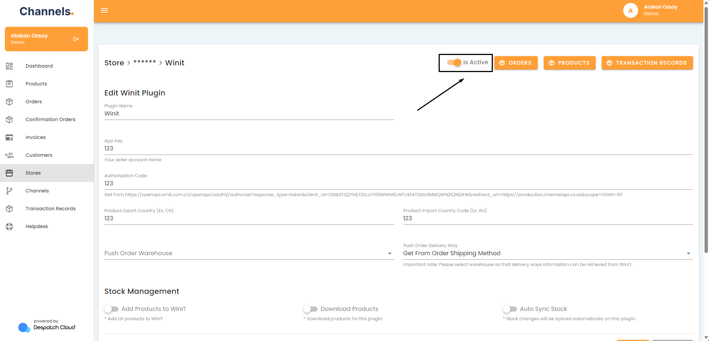The height and width of the screenshot is (341, 709).
Task: Open Transaction Records in sidebar
Action: pyautogui.click(x=47, y=209)
